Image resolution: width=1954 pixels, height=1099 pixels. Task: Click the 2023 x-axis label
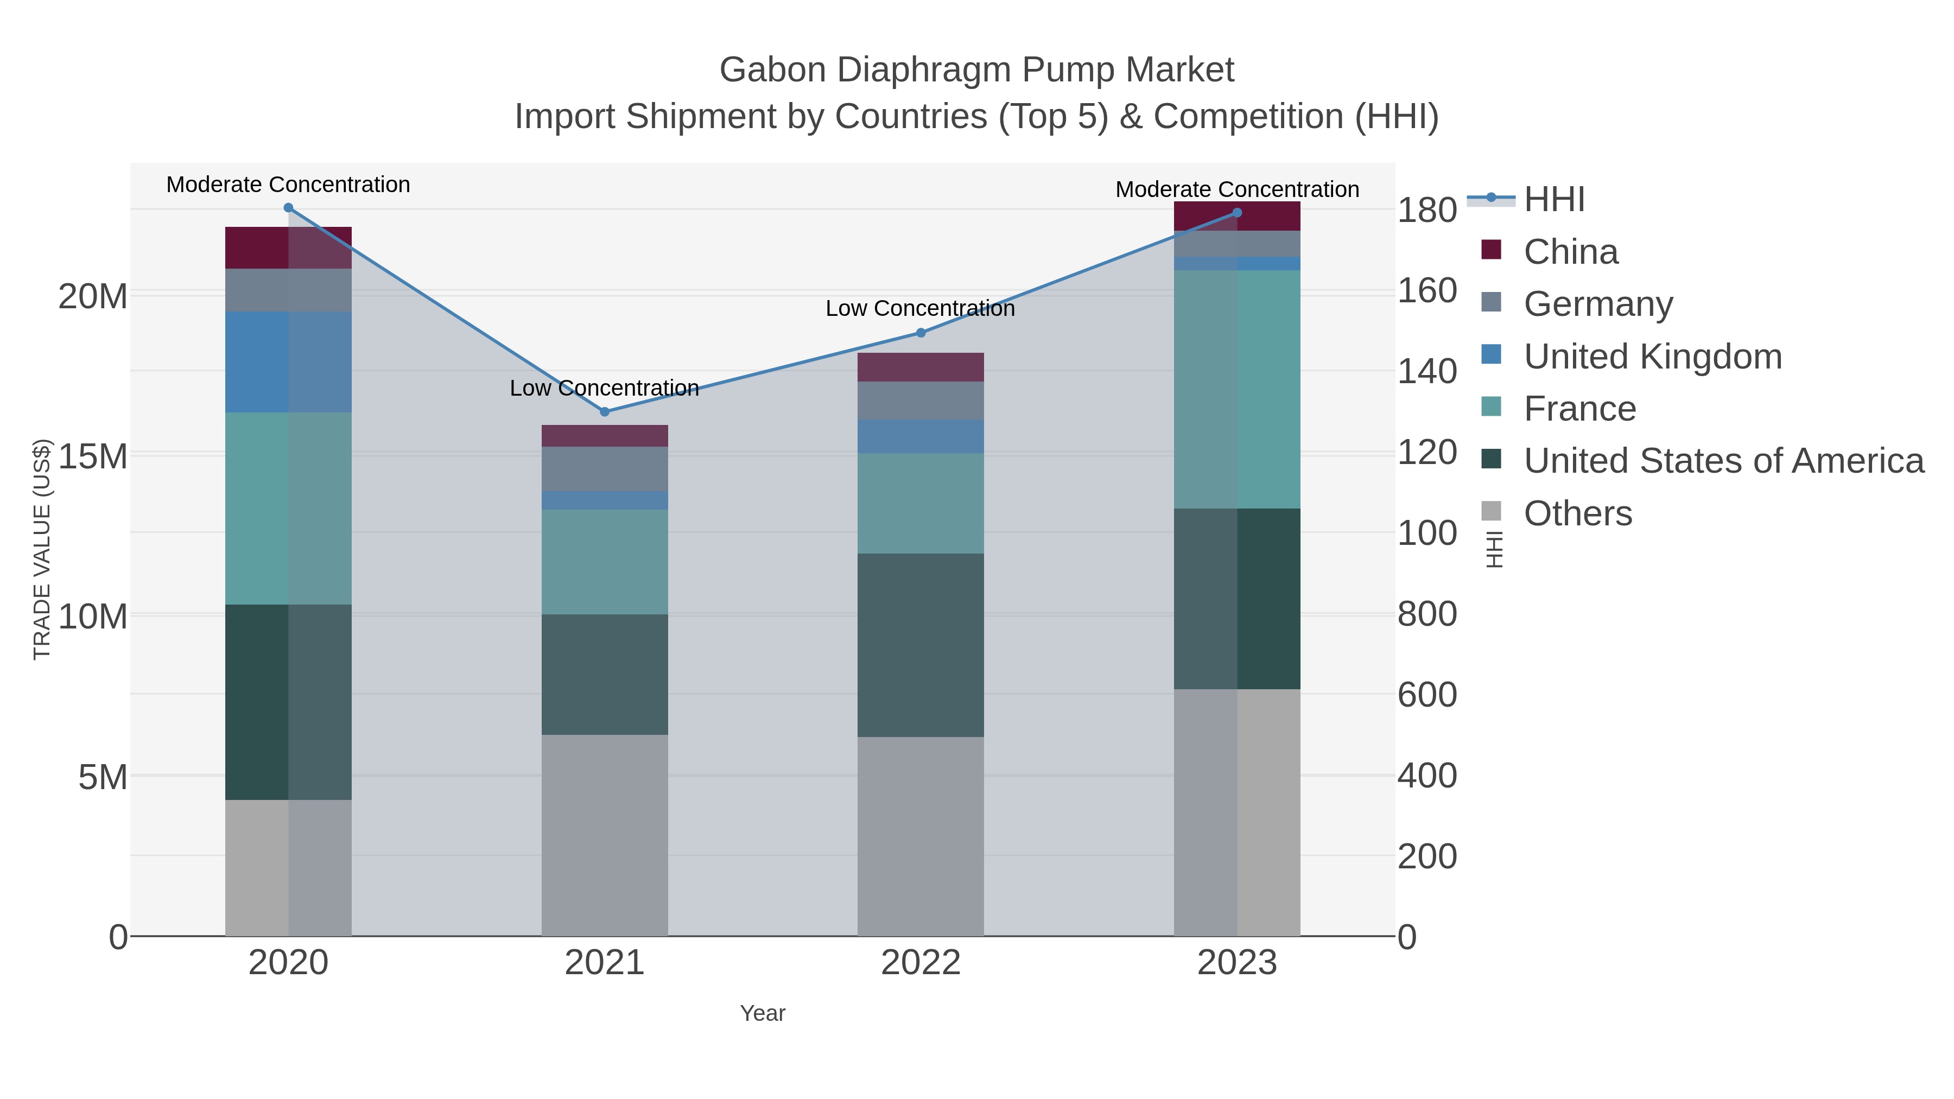pos(1237,963)
